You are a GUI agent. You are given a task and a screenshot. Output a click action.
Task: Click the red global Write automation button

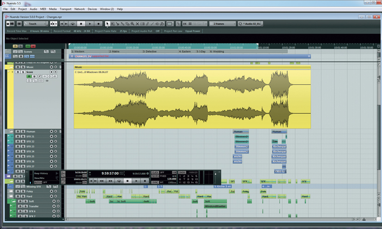33,46
